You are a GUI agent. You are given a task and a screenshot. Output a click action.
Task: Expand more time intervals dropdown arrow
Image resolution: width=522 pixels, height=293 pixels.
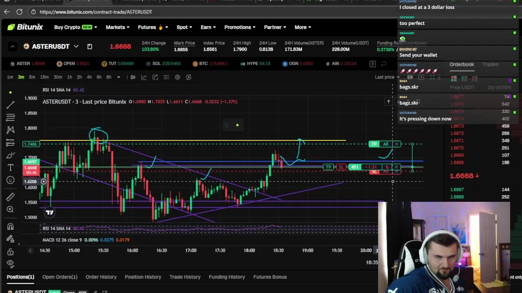[119, 77]
